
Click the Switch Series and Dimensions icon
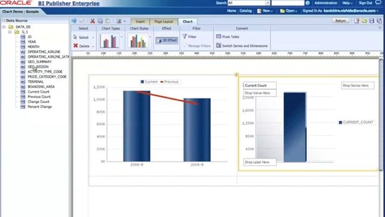218,46
